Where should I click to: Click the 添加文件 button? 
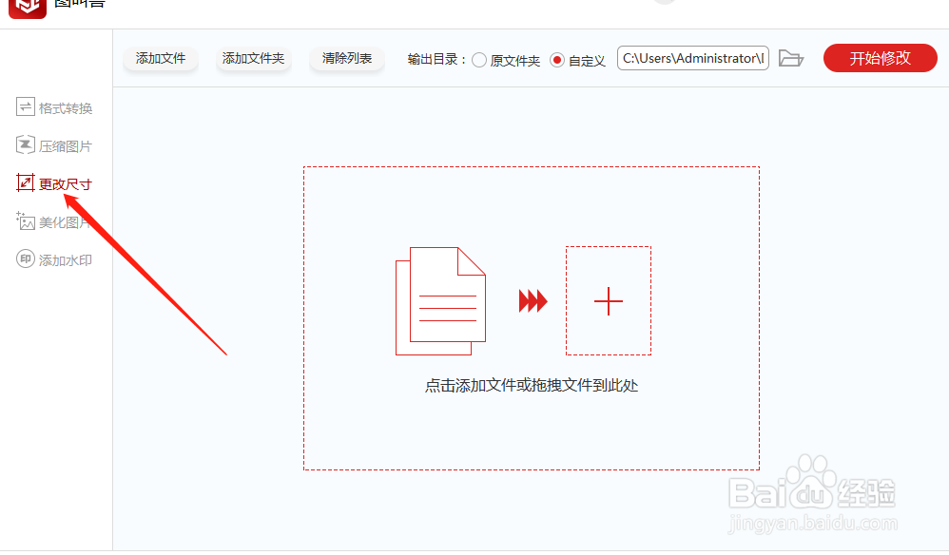click(x=160, y=58)
